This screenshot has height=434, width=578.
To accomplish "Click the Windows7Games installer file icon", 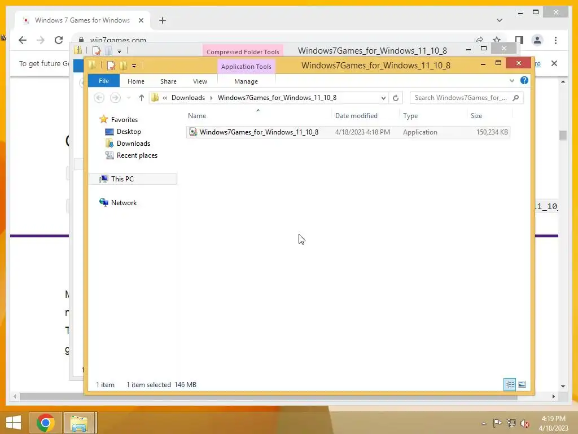I will point(193,132).
